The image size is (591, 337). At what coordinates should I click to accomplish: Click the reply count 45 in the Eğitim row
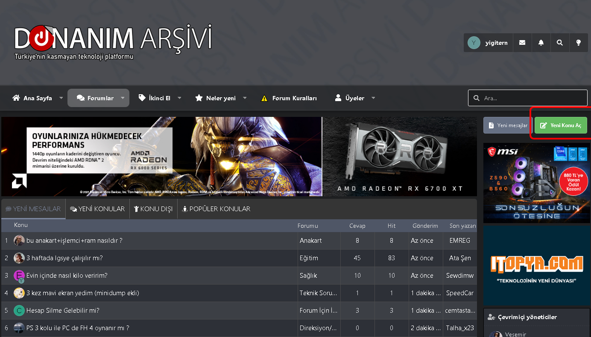click(x=357, y=258)
